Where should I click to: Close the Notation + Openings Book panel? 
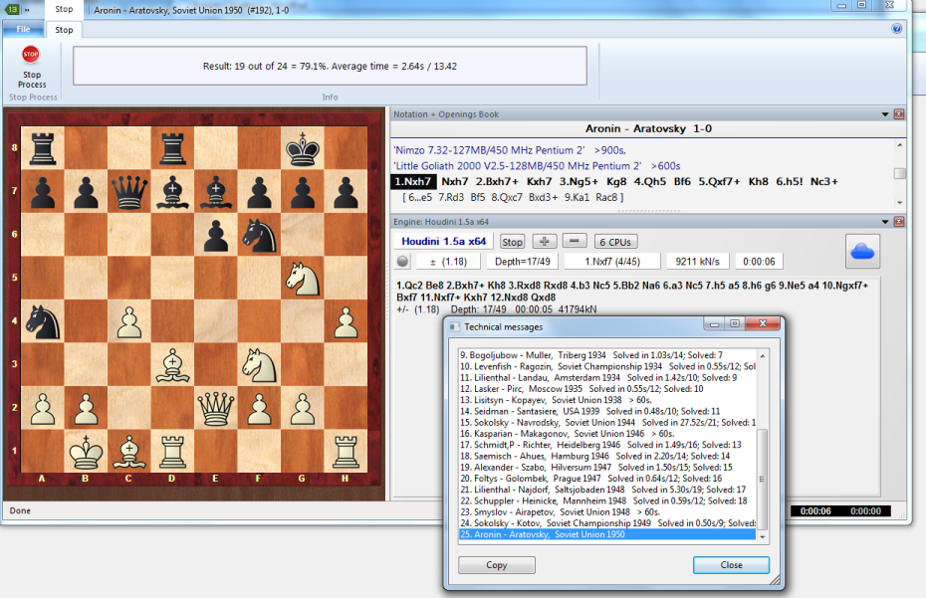pos(899,114)
